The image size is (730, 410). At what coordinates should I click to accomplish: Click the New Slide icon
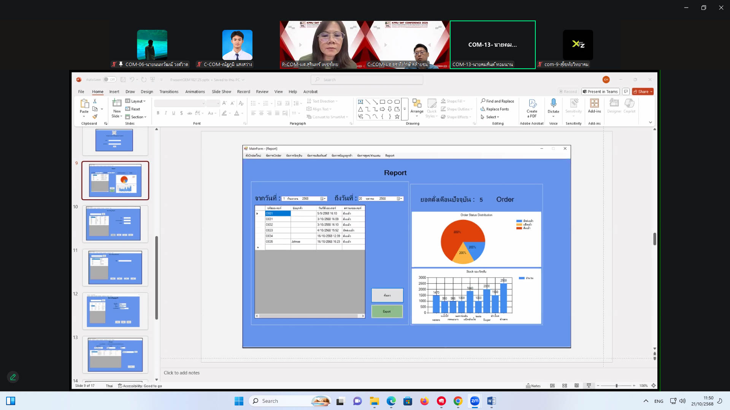pyautogui.click(x=117, y=103)
